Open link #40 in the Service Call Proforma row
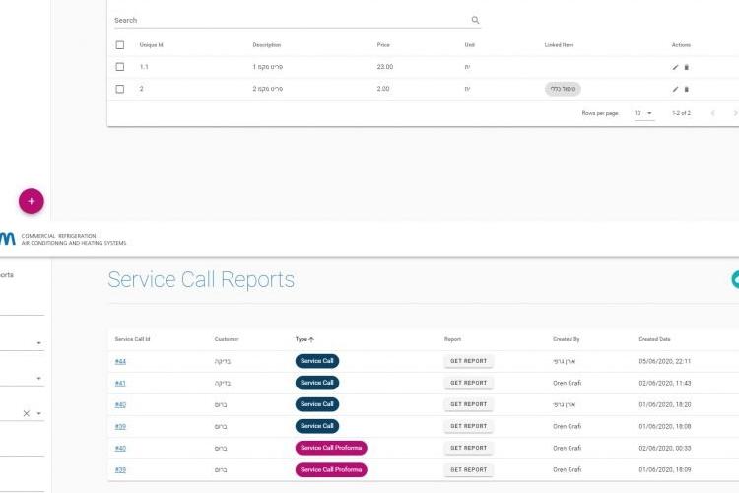The height and width of the screenshot is (493, 739). click(120, 449)
